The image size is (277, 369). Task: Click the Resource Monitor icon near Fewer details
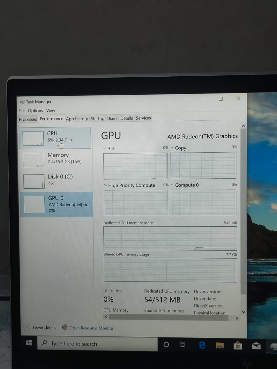pyautogui.click(x=65, y=328)
